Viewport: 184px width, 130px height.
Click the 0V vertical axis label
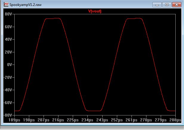click(x=10, y=65)
